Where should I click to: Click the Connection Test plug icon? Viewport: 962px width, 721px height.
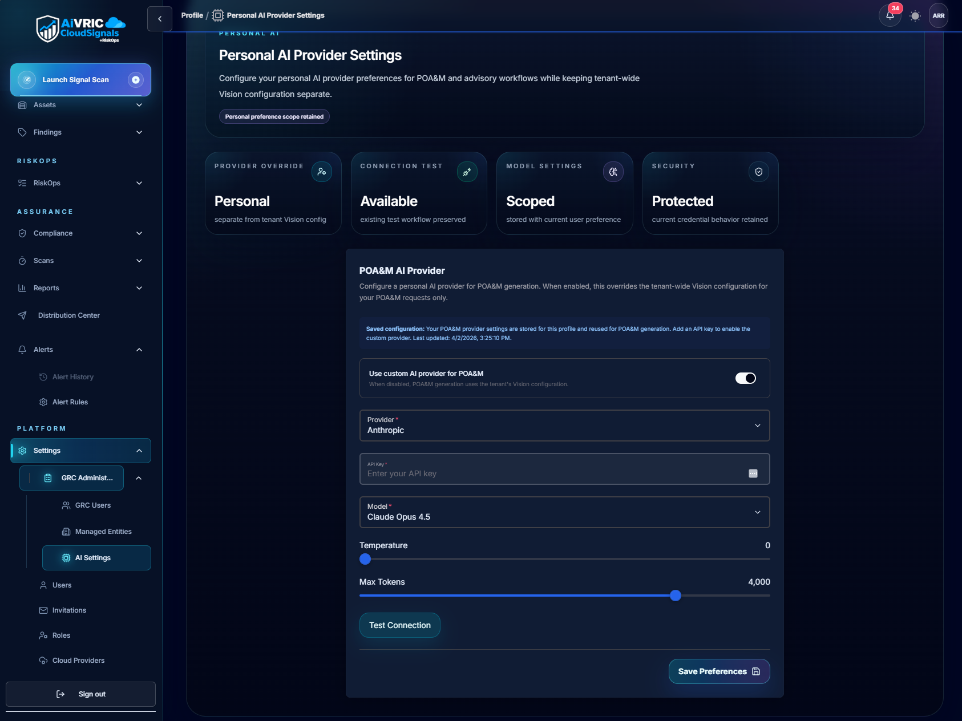[467, 172]
